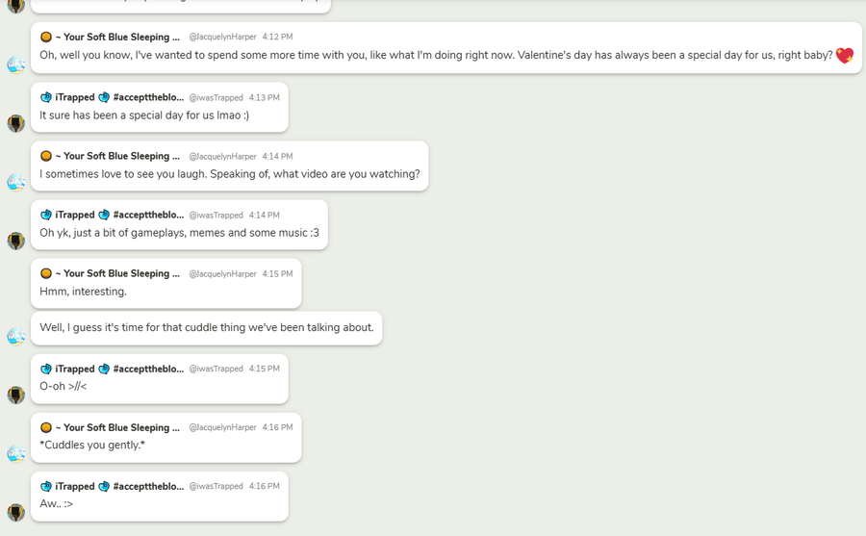Click the sparkling heart emoji in the Valentine's message
Screen dimensions: 866x536
coord(844,56)
